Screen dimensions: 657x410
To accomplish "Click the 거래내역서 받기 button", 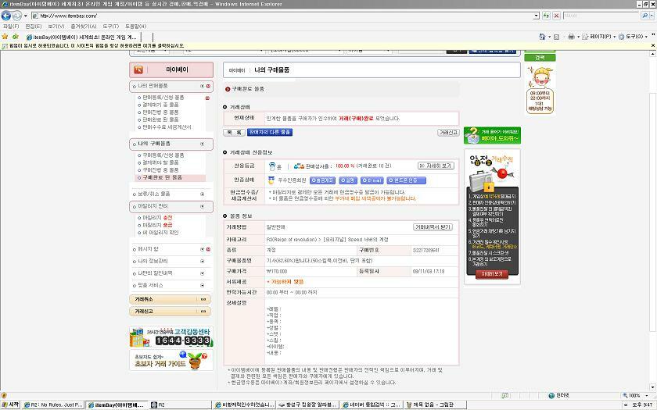I will (x=433, y=227).
